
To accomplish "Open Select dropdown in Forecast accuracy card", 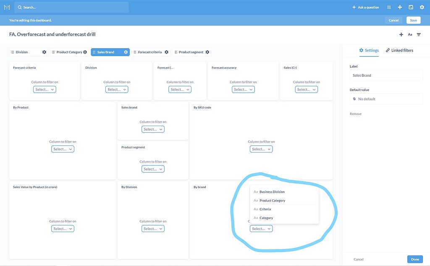I will (243, 90).
